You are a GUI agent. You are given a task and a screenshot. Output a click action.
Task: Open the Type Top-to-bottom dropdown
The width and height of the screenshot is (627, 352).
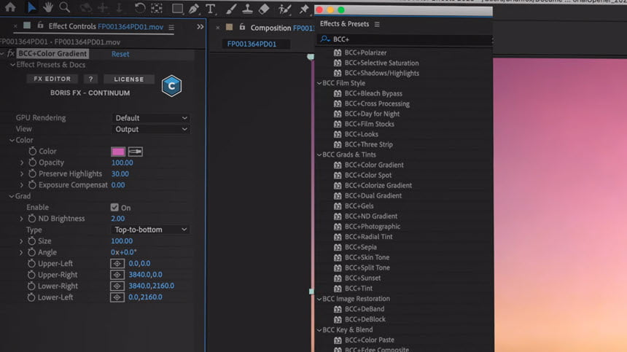pyautogui.click(x=150, y=230)
